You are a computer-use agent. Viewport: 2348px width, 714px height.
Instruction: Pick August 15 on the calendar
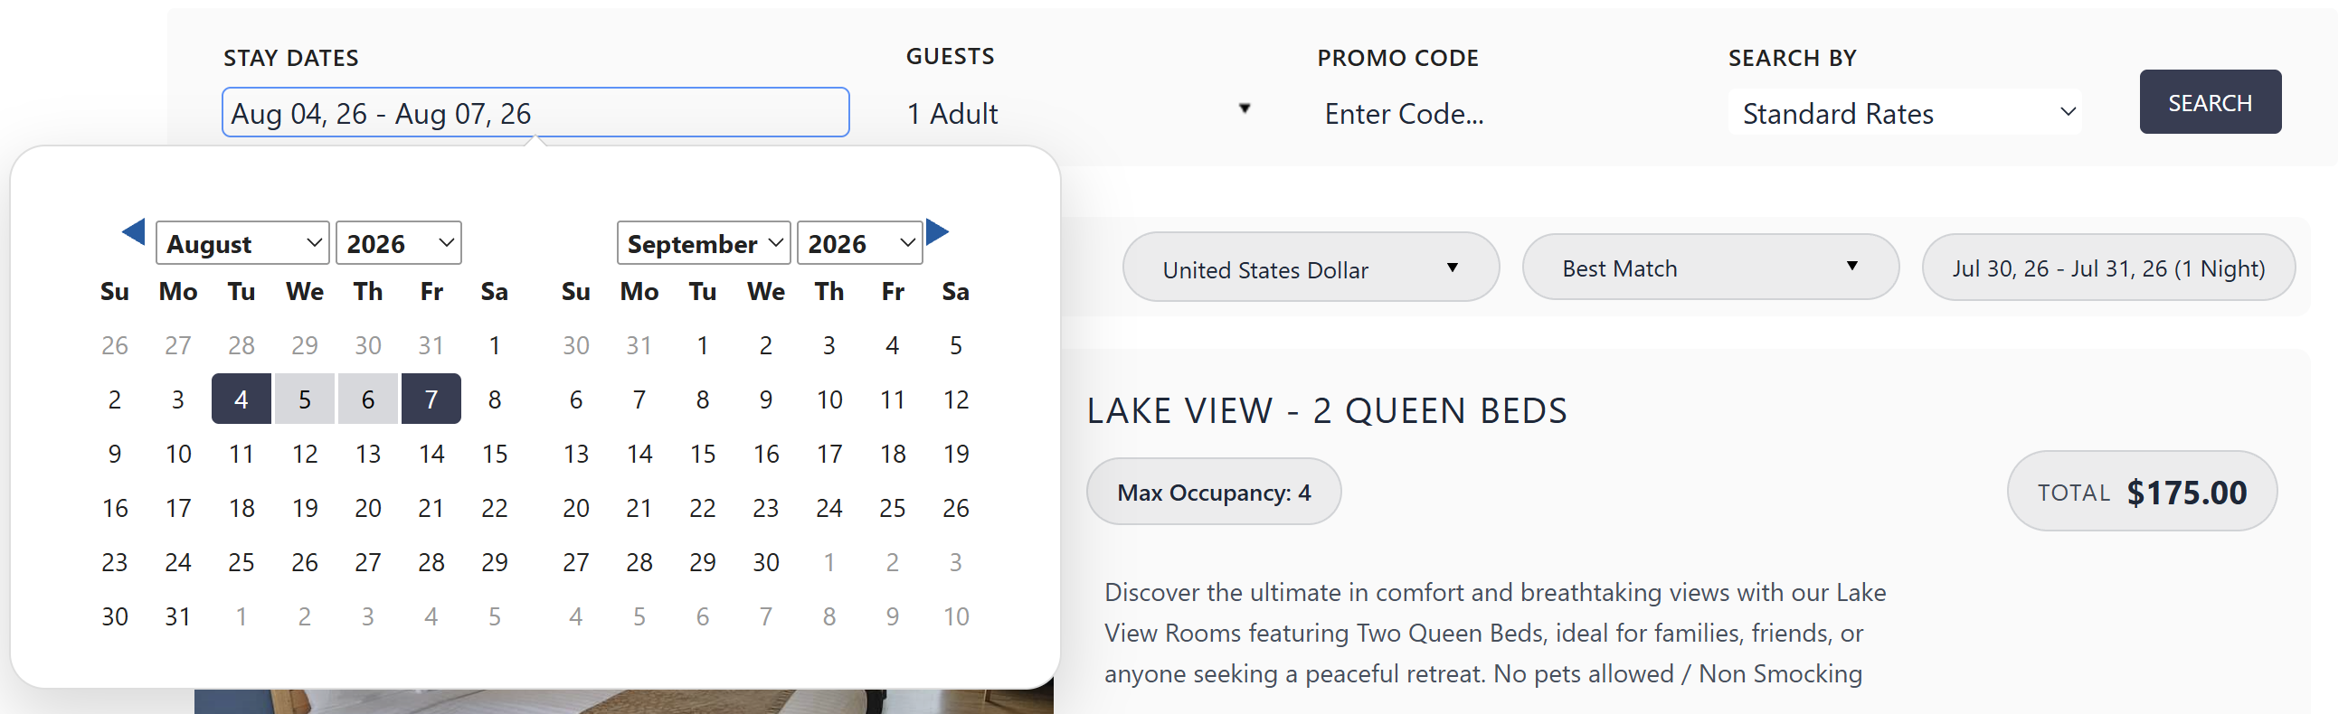point(494,454)
